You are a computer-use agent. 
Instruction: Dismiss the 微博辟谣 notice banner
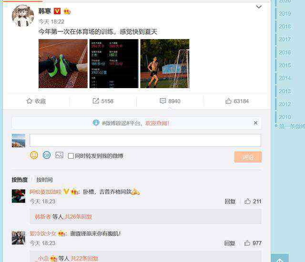[x=255, y=123]
